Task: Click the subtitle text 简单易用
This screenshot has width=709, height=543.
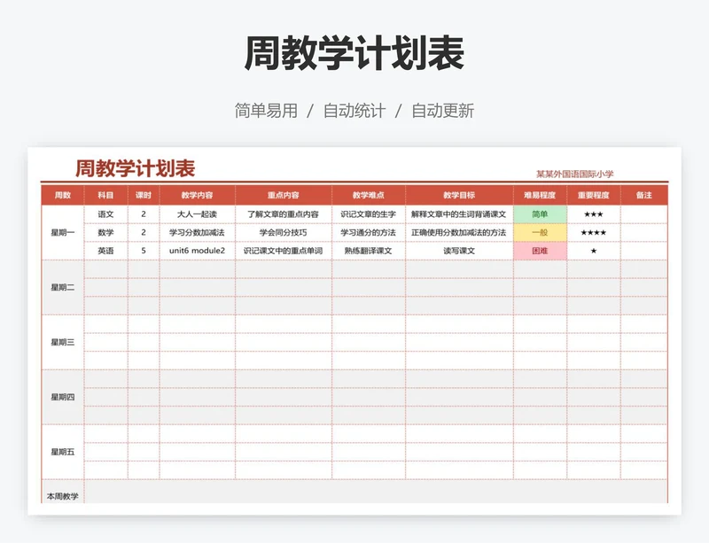Action: tap(266, 111)
